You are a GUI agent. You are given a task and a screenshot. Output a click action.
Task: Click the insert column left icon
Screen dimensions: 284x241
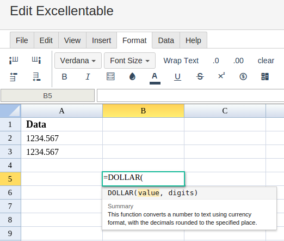(x=14, y=60)
